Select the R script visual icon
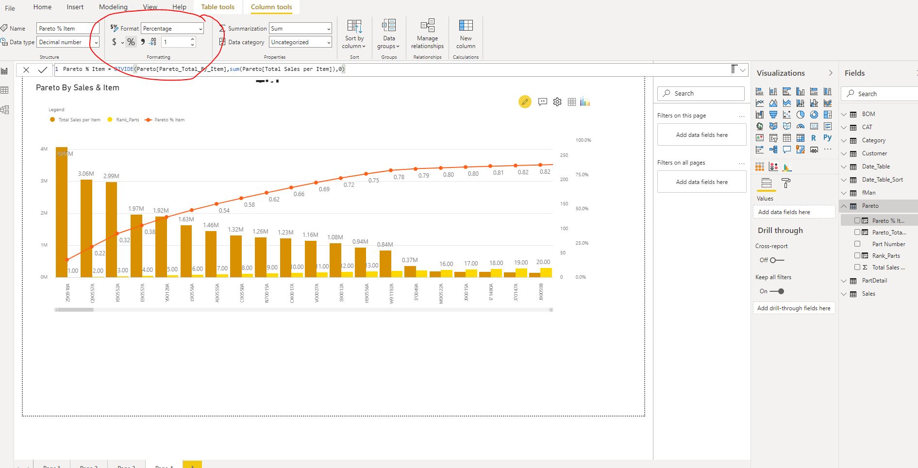918x468 pixels. pyautogui.click(x=814, y=138)
